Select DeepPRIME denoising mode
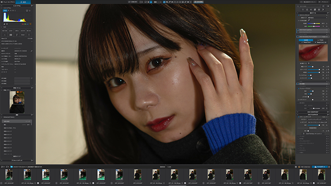The image size is (331, 186). (x=306, y=43)
